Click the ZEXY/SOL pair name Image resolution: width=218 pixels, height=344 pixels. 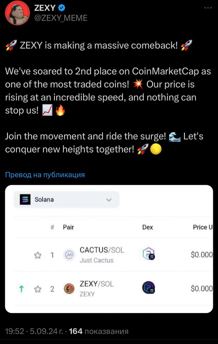[97, 284]
